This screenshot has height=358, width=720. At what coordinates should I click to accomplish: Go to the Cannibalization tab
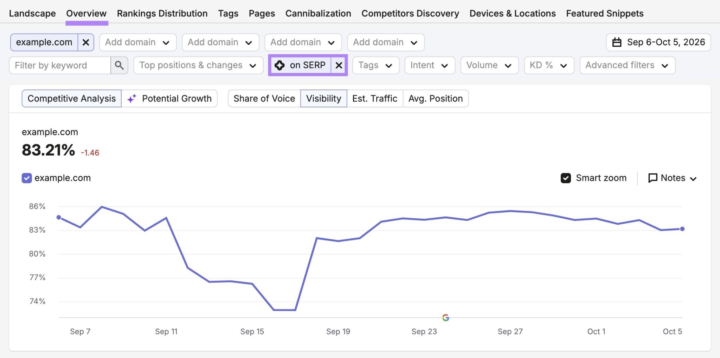(x=318, y=13)
